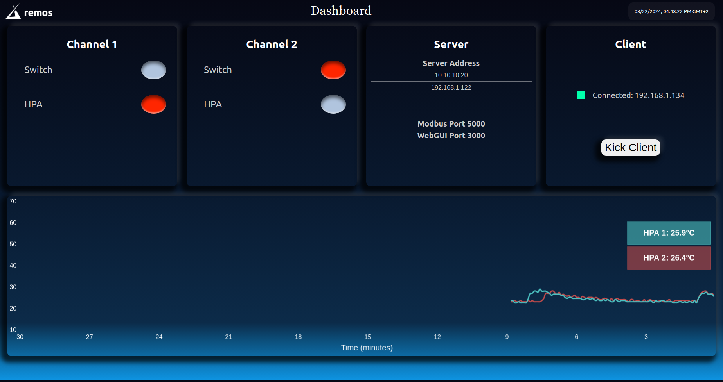Screen dimensions: 723x382
Task: Click the Modbus Port 5000 text
Action: coord(451,124)
